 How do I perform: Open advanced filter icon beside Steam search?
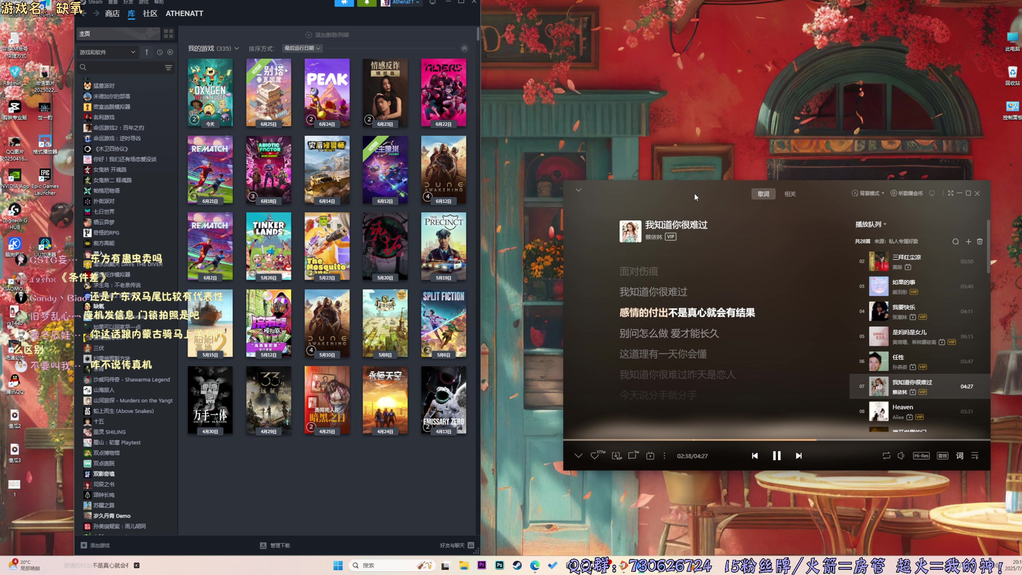tap(168, 67)
